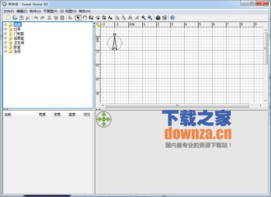
Task: Paste from clipboard with the toolbar icon
Action: [x=62, y=18]
